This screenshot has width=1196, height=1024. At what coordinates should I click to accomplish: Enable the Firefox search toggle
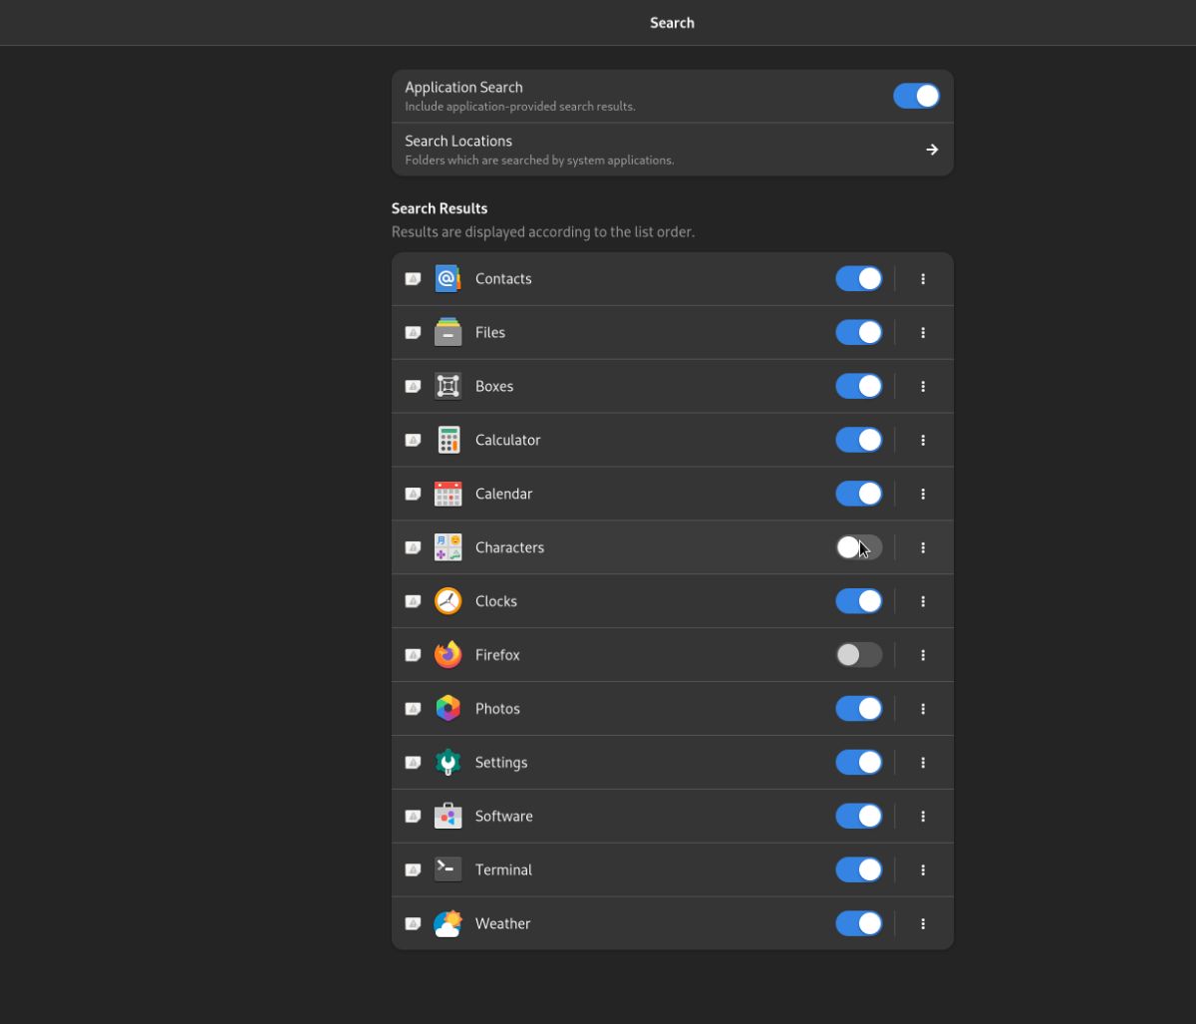(x=858, y=655)
